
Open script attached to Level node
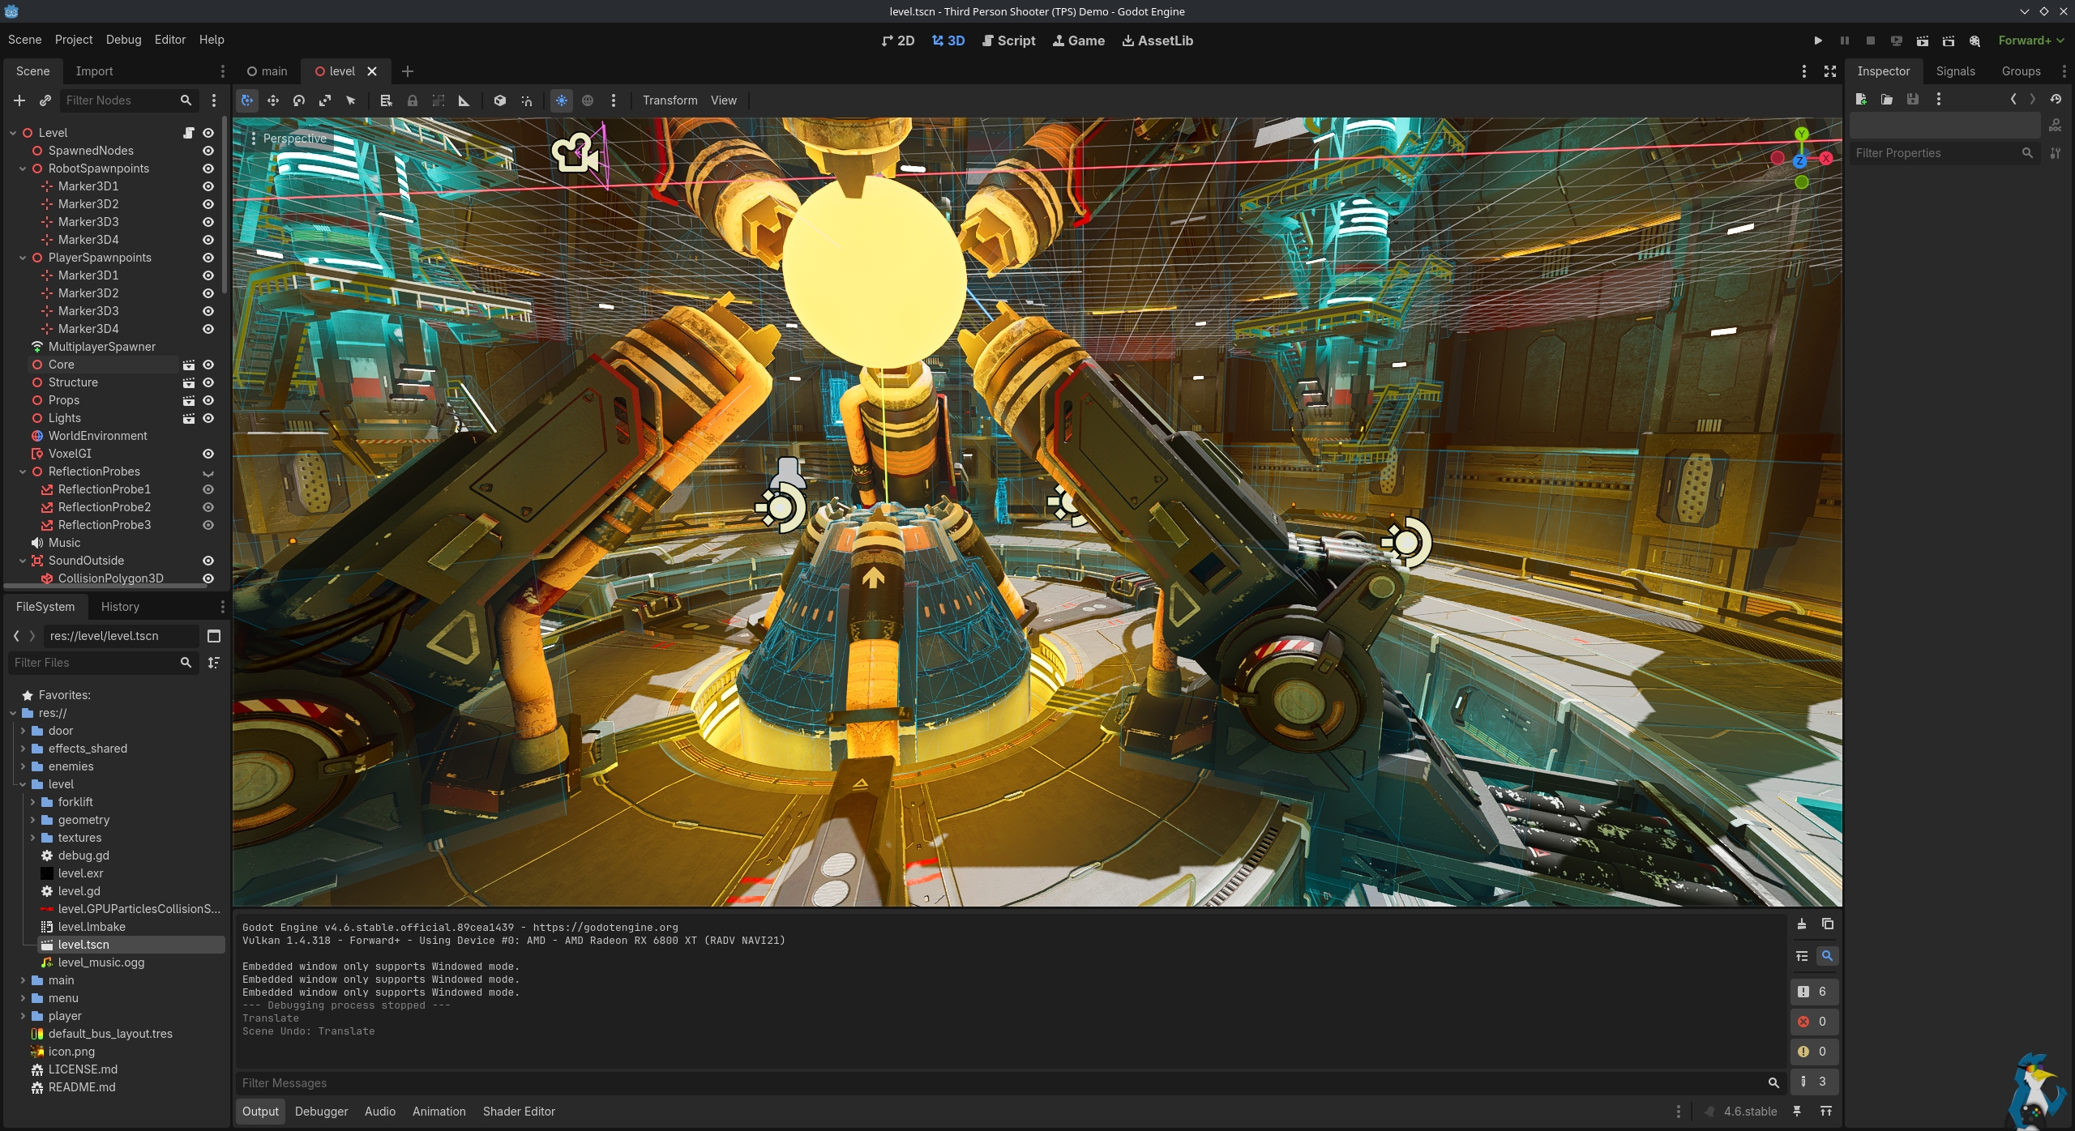189,133
